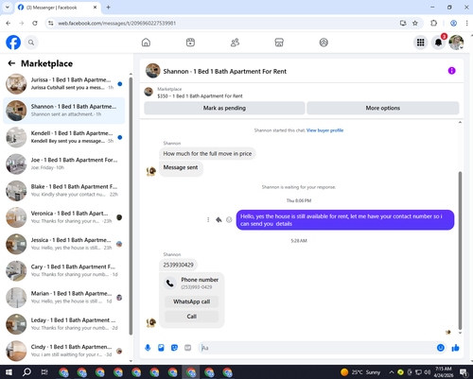Viewport: 473px width, 379px height.
Task: Send a thumbs-up like
Action: 455,348
